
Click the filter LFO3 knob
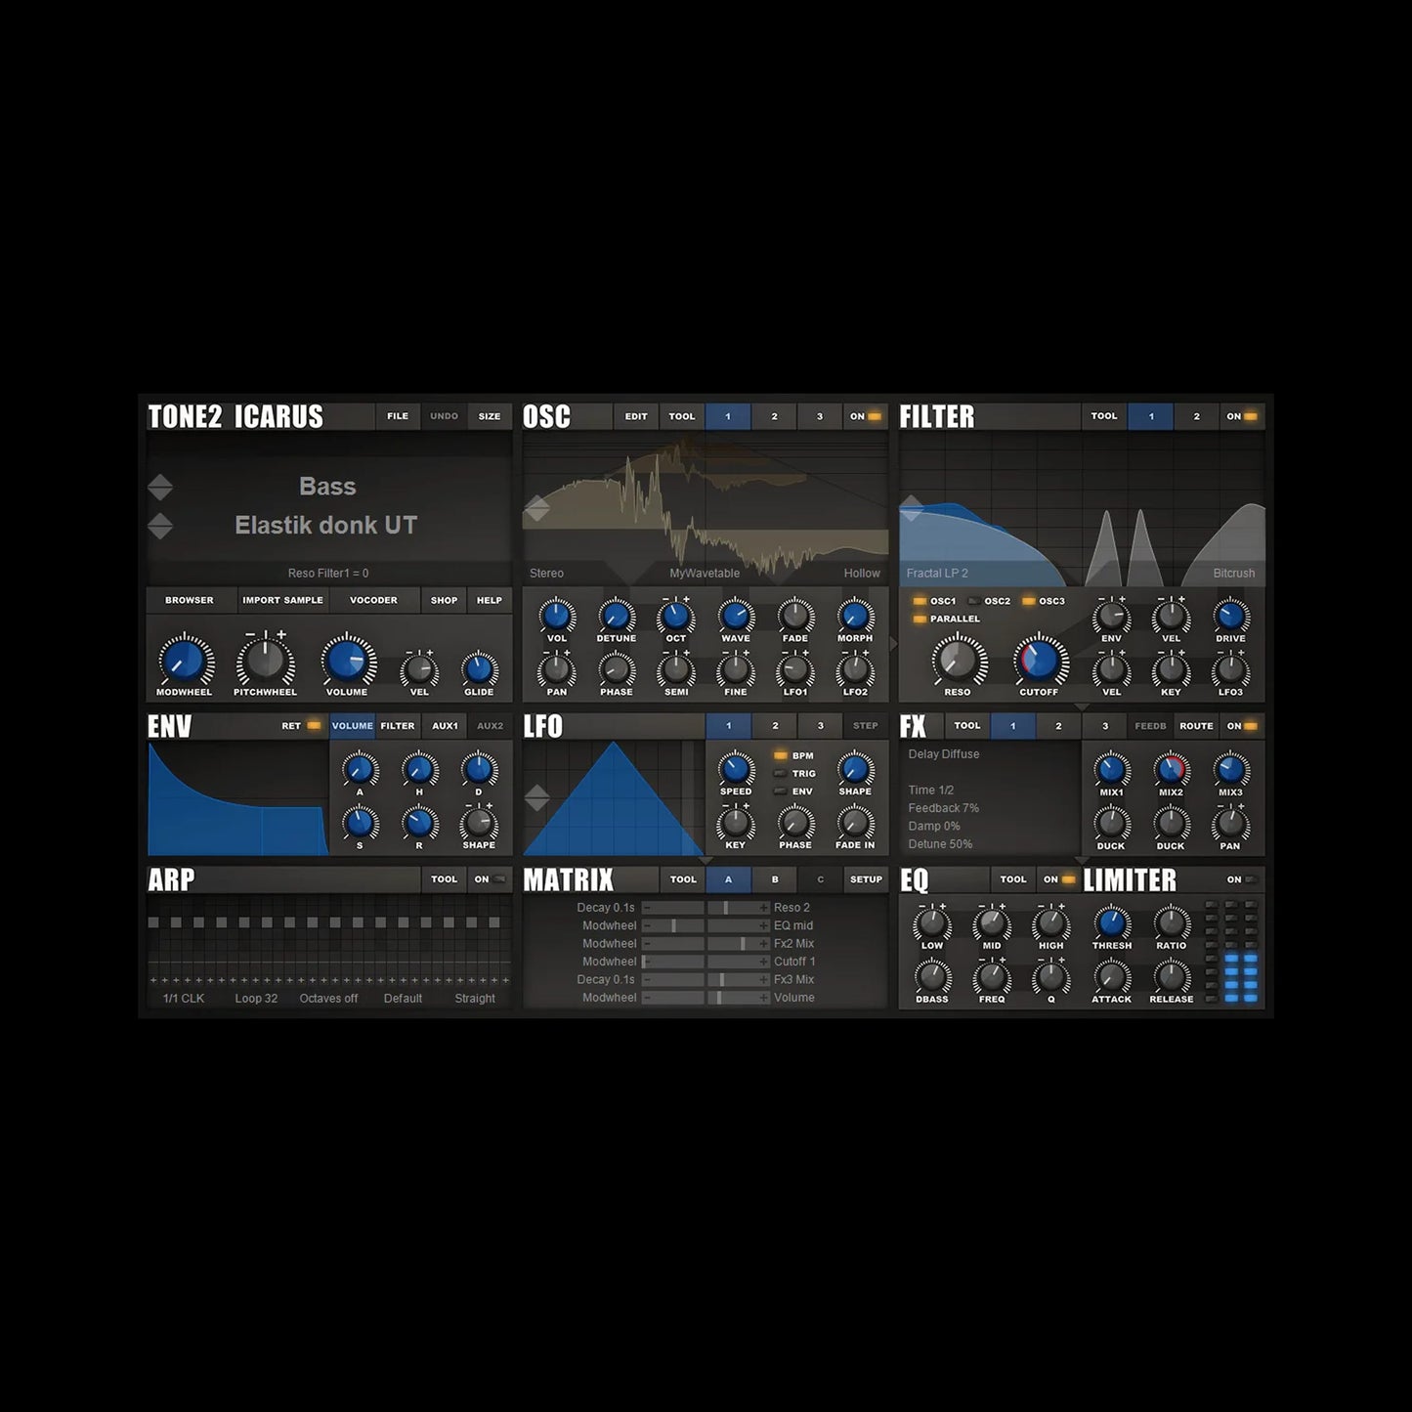click(1230, 670)
